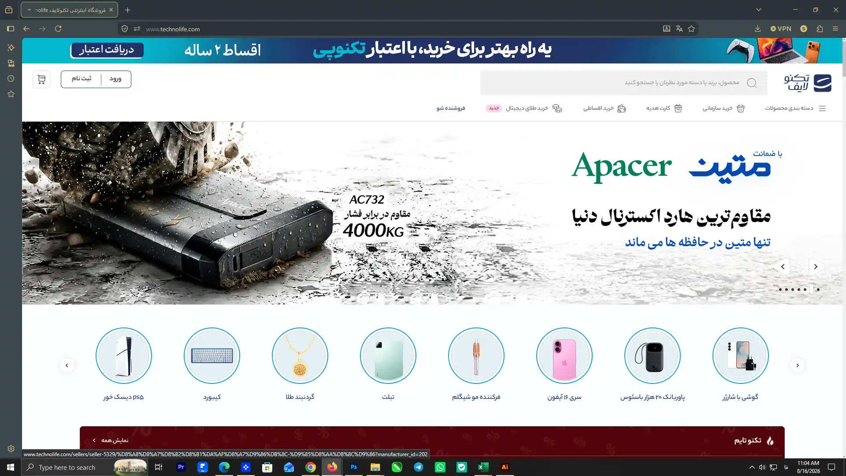Viewport: 846px width, 476px height.
Task: Open the فرکننده مو شیگلم thumbnail
Action: pos(476,356)
